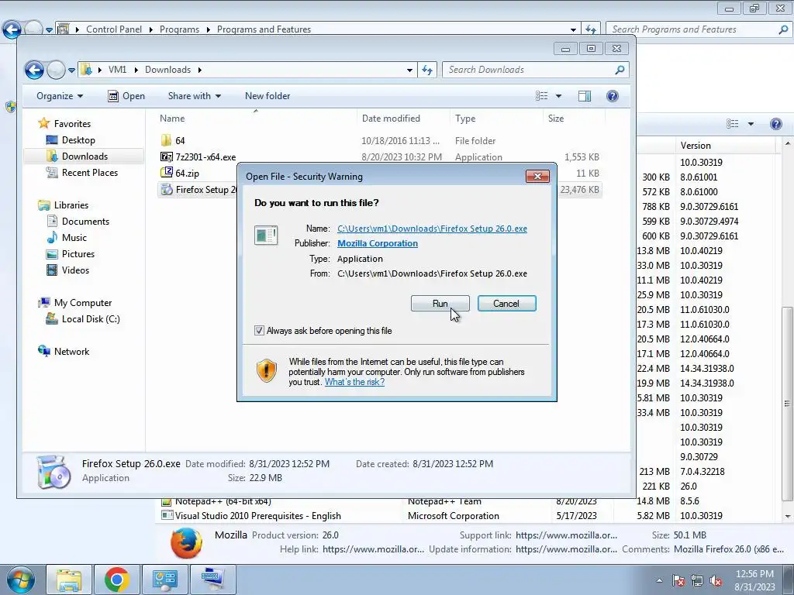
Task: Expand view options dropdown in Programs and Features
Action: point(751,124)
